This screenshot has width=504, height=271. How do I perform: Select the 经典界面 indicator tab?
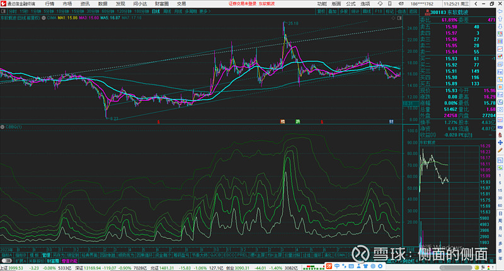point(89,255)
